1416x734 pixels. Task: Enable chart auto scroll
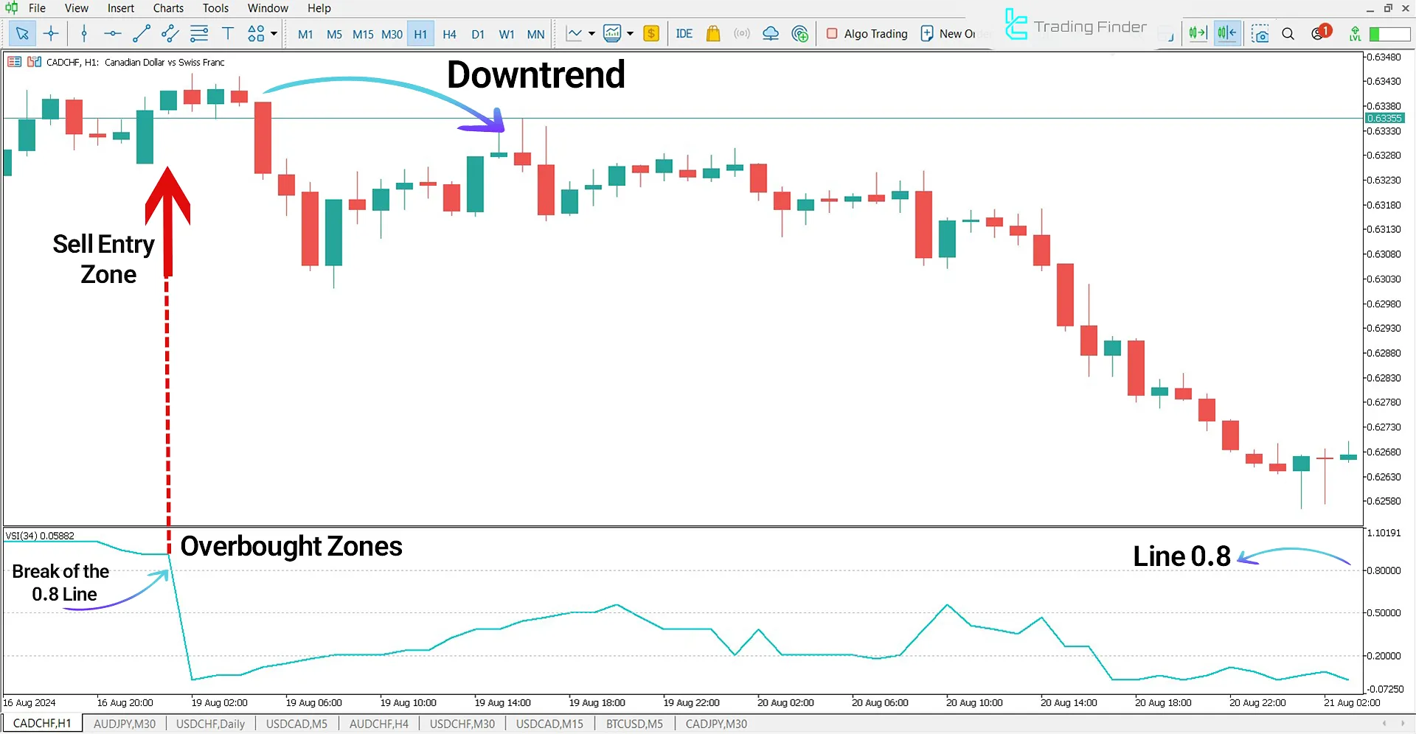pos(1197,33)
